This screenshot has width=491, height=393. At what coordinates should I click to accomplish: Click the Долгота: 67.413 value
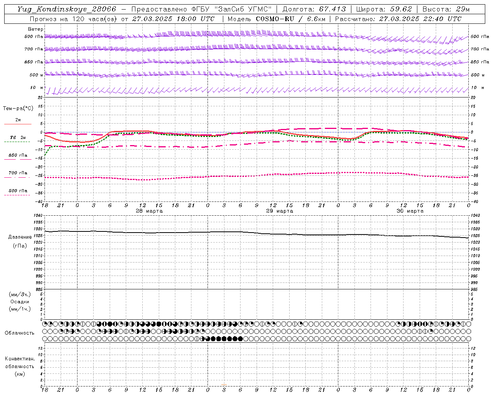(315, 9)
